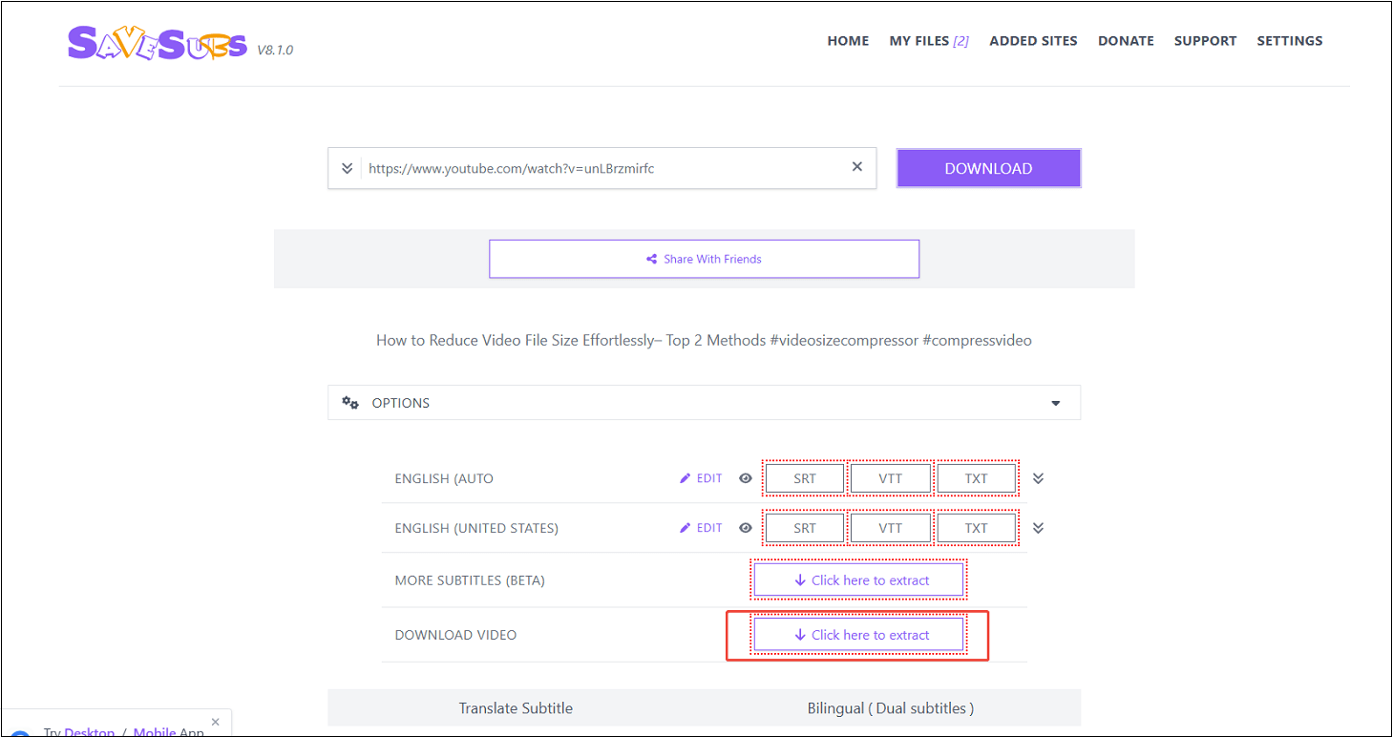Start the DOWNLOAD button
Viewport: 1393px width, 737px height.
tap(988, 167)
